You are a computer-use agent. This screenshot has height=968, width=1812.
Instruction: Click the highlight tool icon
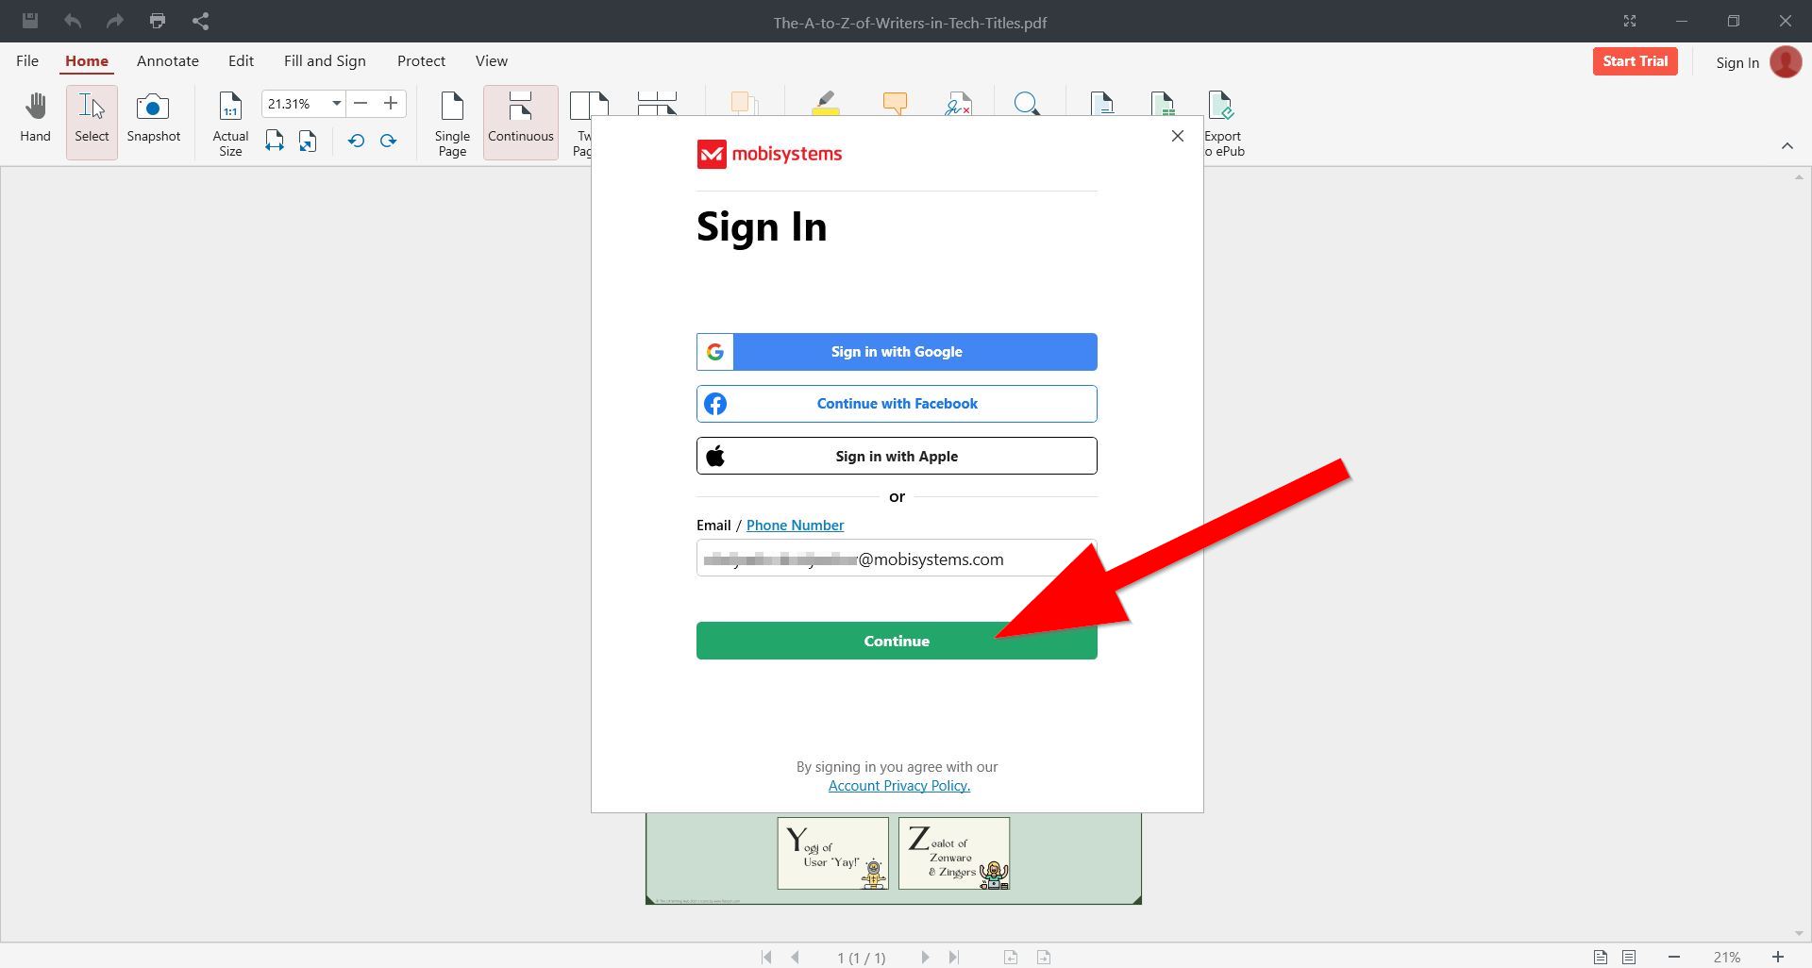[x=826, y=103]
